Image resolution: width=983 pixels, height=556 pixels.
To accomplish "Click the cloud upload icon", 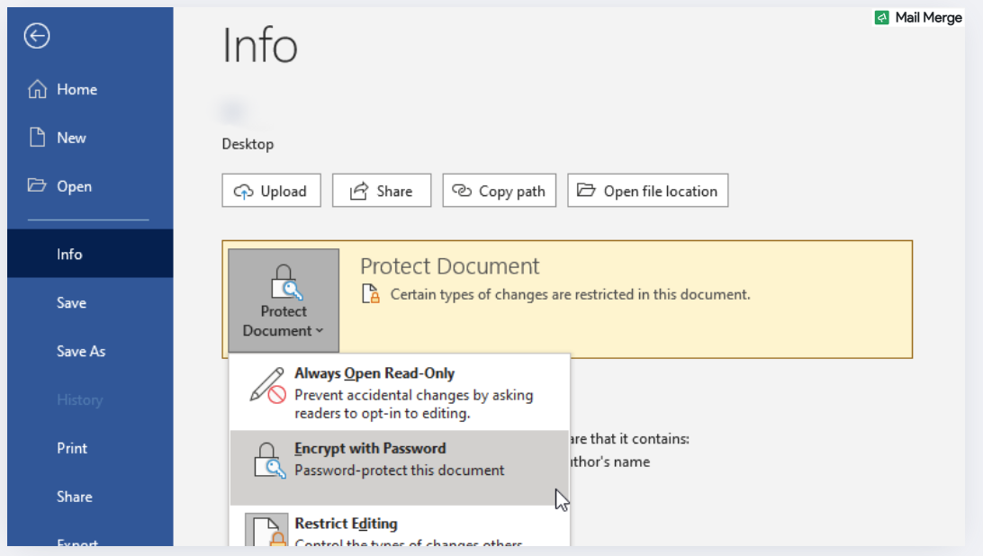I will (x=243, y=192).
